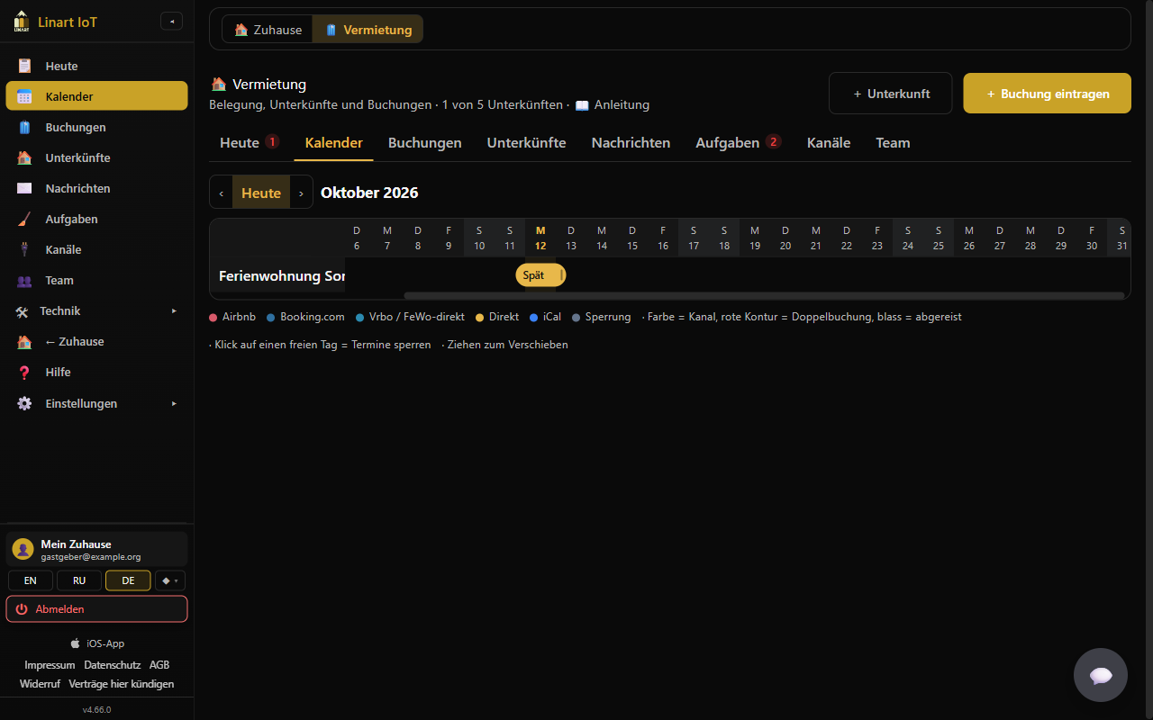The height and width of the screenshot is (720, 1153).
Task: Open the Datenschutz link
Action: point(113,665)
